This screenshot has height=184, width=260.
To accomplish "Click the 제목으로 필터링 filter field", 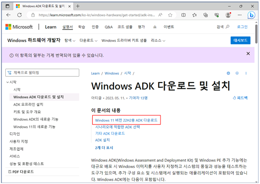I will [42, 72].
